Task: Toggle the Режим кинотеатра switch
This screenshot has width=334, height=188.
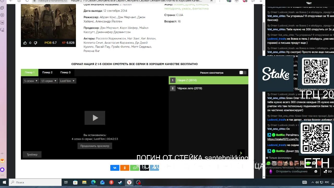Action: click(243, 73)
